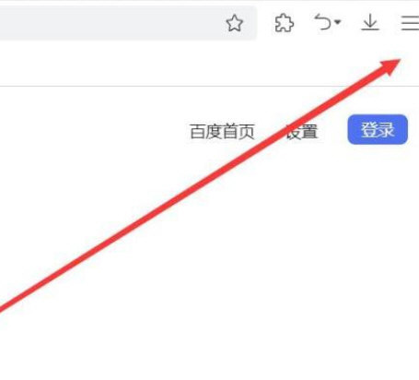
Task: Sign in using the 登录 button
Action: click(x=378, y=129)
